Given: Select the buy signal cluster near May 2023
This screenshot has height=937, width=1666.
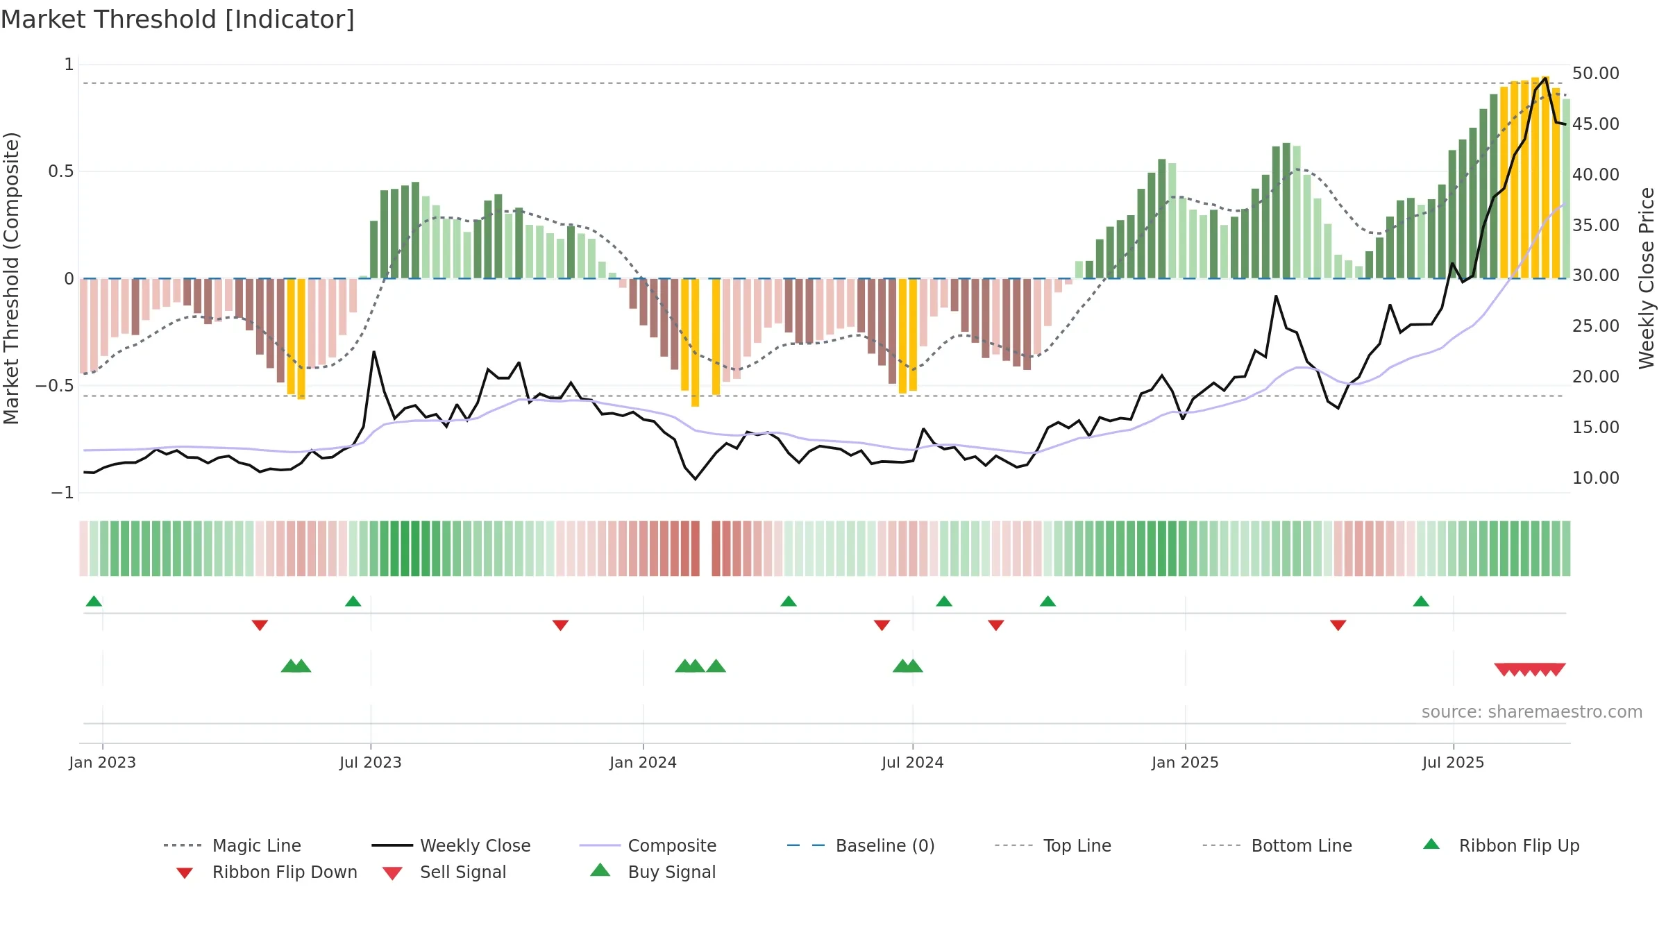Looking at the screenshot, I should (296, 666).
